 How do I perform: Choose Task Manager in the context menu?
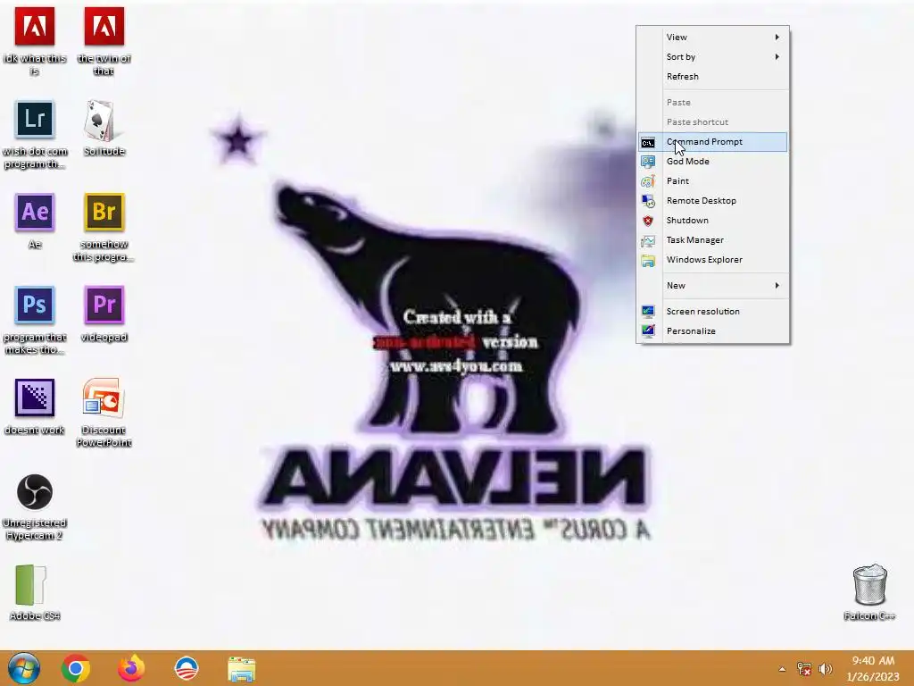pyautogui.click(x=712, y=239)
